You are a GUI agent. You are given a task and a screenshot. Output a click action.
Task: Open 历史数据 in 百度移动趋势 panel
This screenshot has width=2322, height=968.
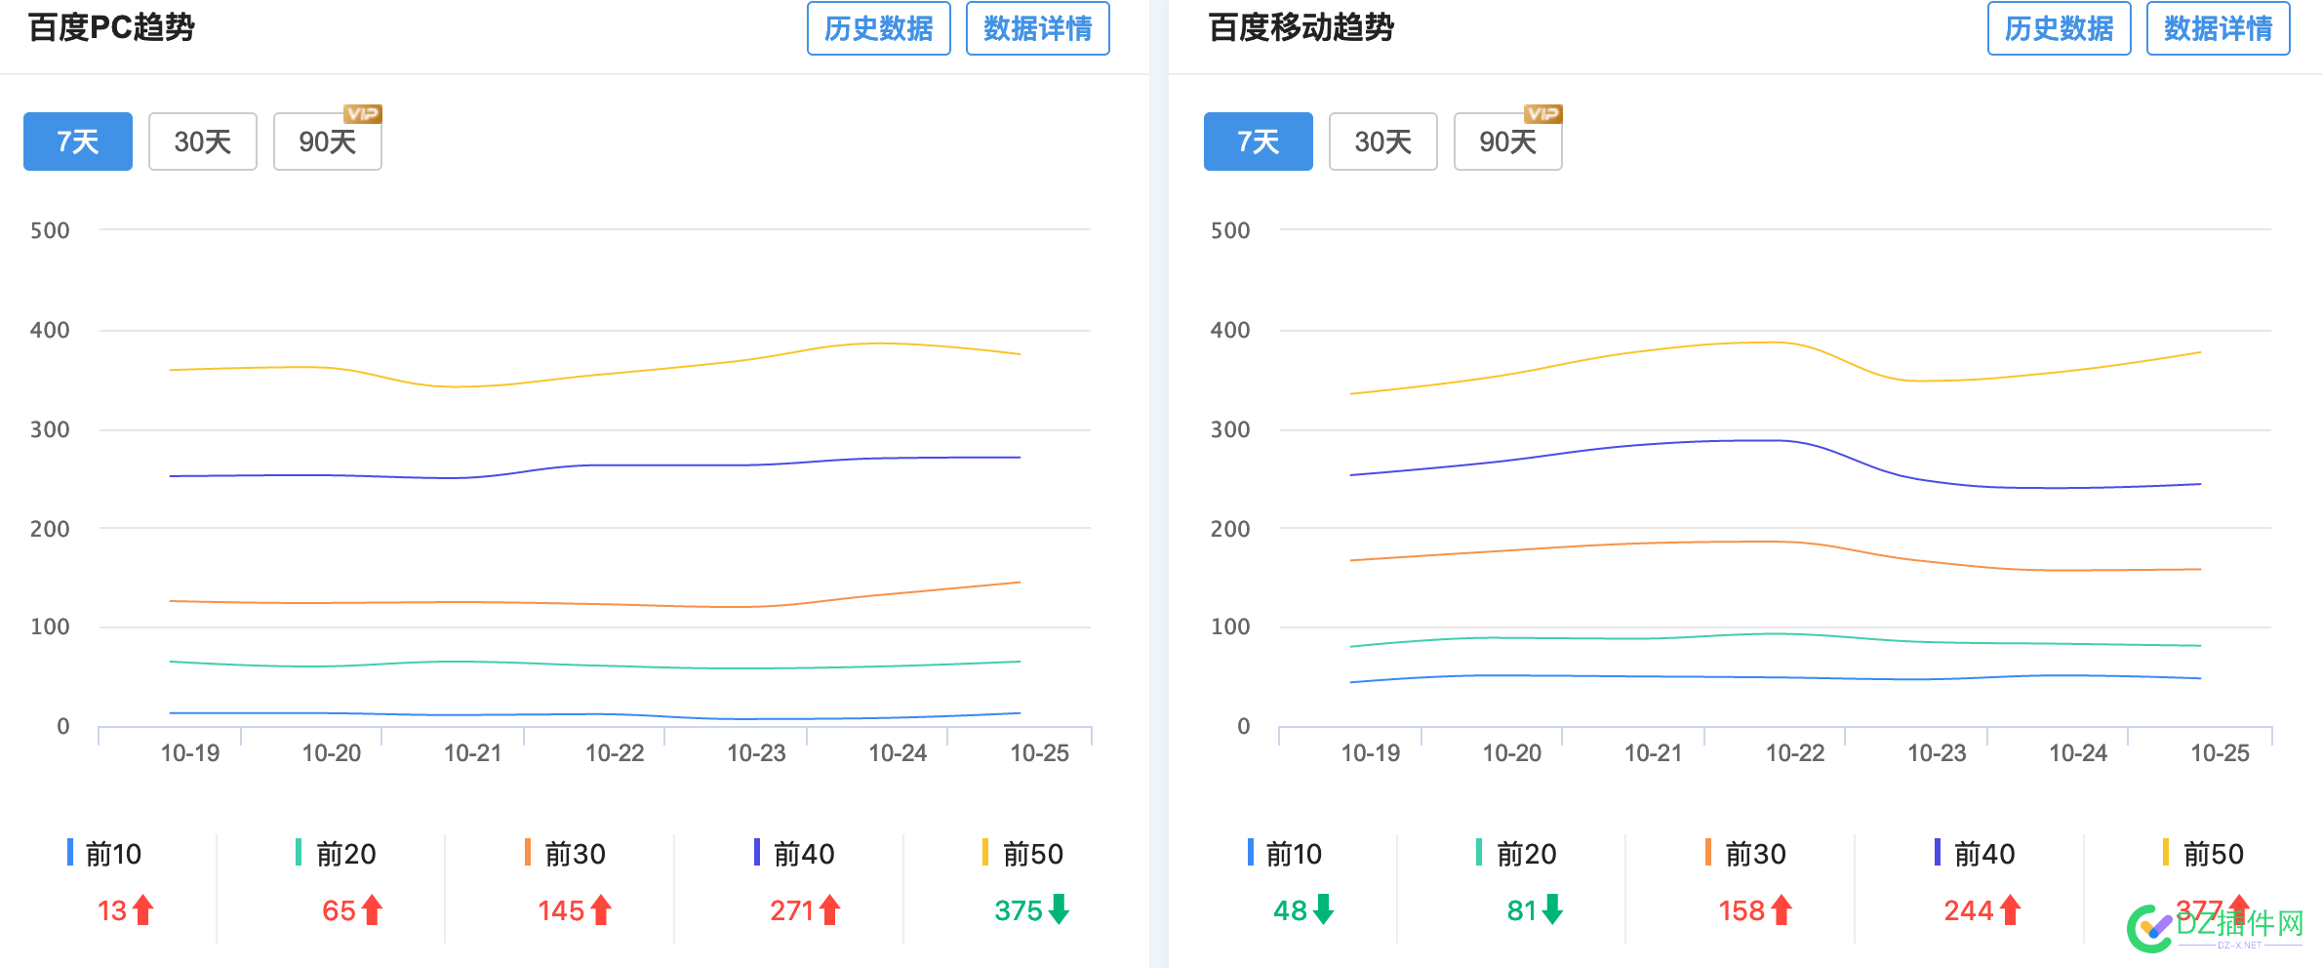(2059, 28)
